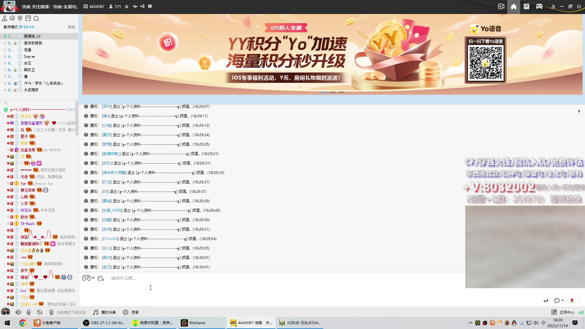Open the message board icon in left toolbar
This screenshot has height=329, width=585.
tap(28, 19)
